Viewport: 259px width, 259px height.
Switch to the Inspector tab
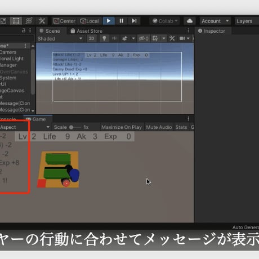tap(212, 31)
